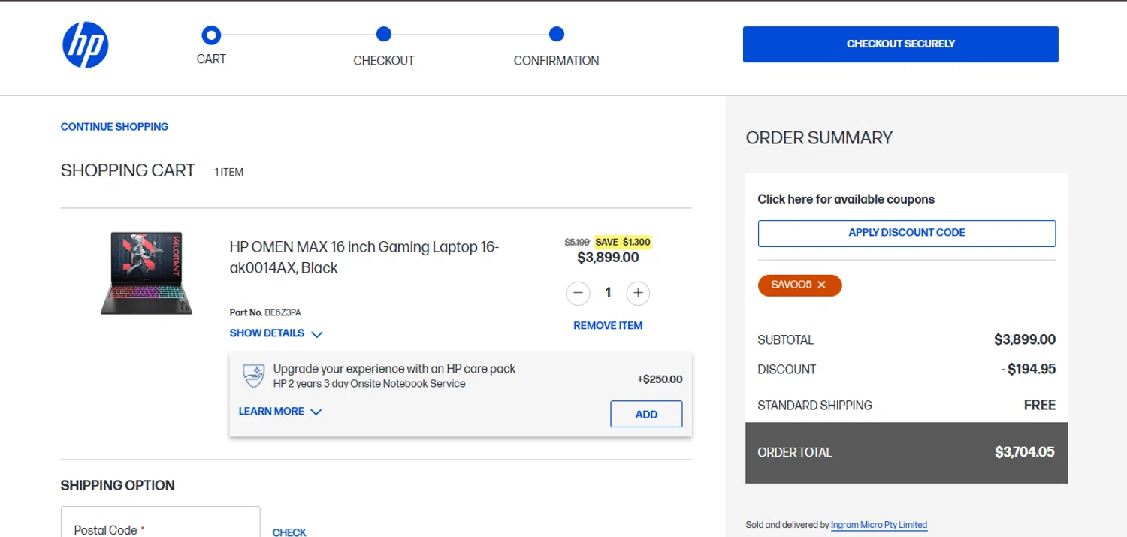
Task: Open the OMEN MAX laptop thumbnail
Action: 147,273
